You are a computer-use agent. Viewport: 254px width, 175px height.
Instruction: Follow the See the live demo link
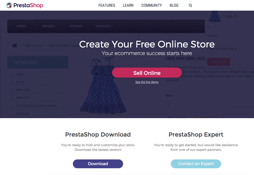(x=147, y=82)
